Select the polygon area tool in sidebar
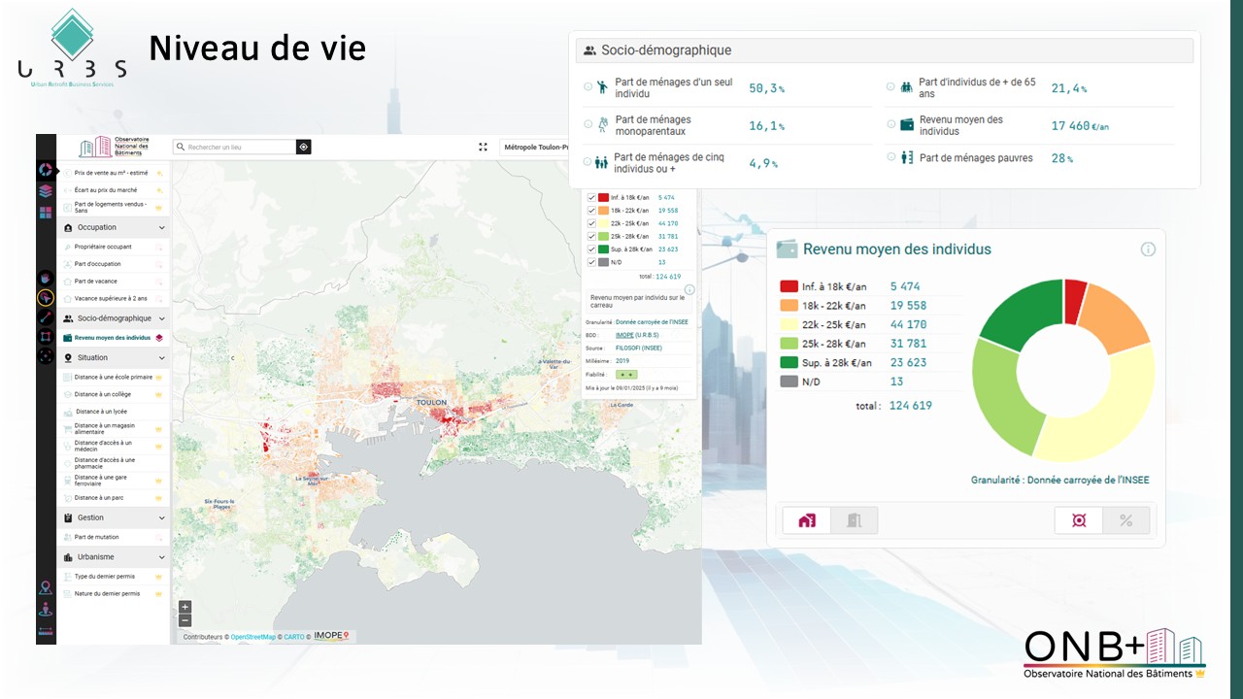 coord(46,337)
